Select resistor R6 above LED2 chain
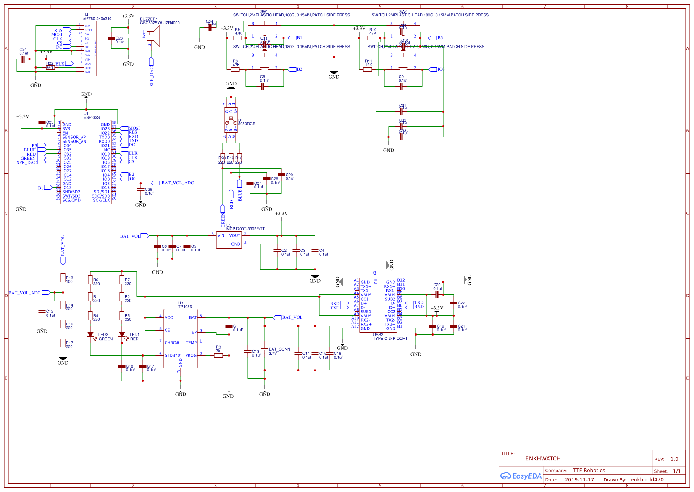The height and width of the screenshot is (492, 694). [90, 280]
